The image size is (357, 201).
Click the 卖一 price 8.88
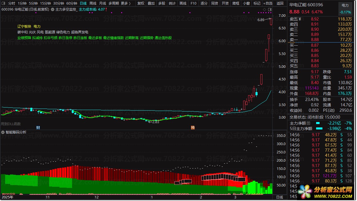coord(315,40)
